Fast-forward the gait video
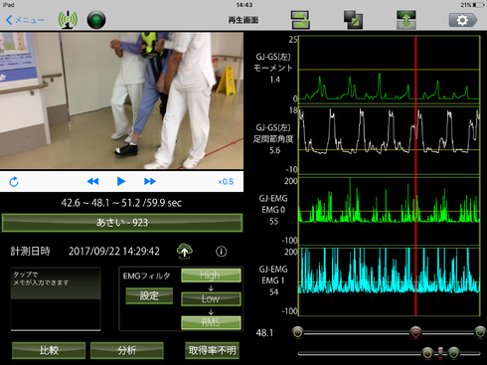Screen dimensions: 487x365 pos(150,181)
